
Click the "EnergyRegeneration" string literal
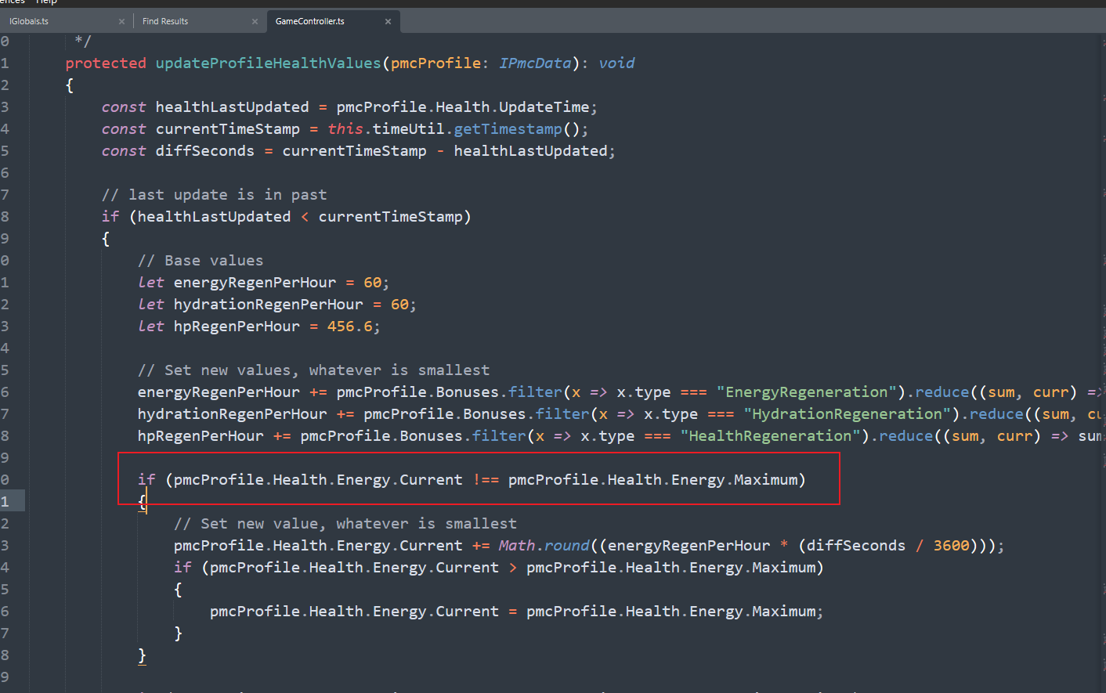806,392
